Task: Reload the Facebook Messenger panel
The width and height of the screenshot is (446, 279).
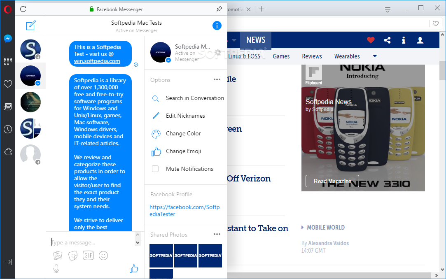Action: click(23, 9)
